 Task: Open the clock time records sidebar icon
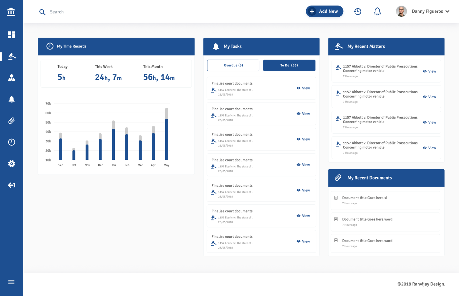(x=11, y=142)
